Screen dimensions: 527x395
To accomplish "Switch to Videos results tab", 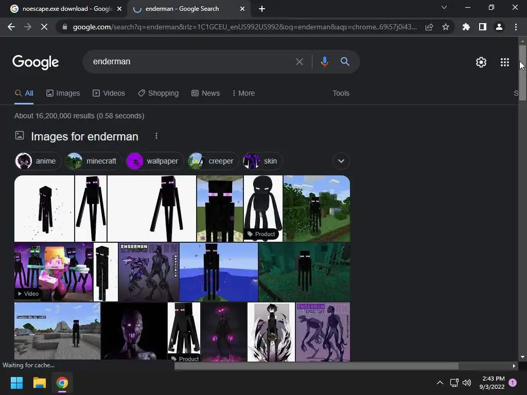I will [x=109, y=93].
